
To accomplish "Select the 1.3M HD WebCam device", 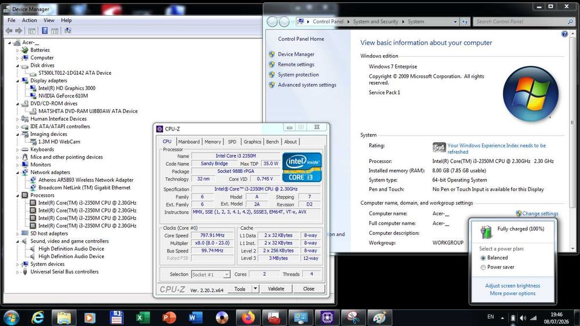I will coord(59,142).
